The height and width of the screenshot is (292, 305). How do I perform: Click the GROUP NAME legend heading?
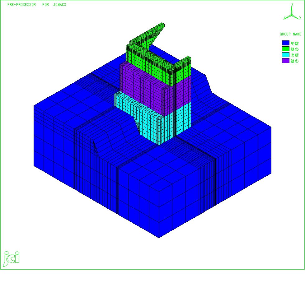pos(290,34)
